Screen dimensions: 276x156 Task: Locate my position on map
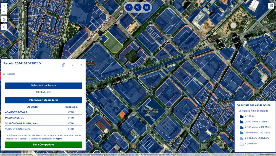pyautogui.click(x=4, y=27)
